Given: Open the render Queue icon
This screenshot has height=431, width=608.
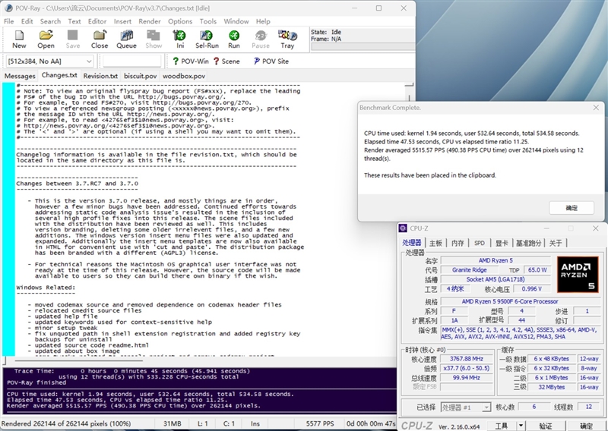Looking at the screenshot, I should click(x=126, y=39).
